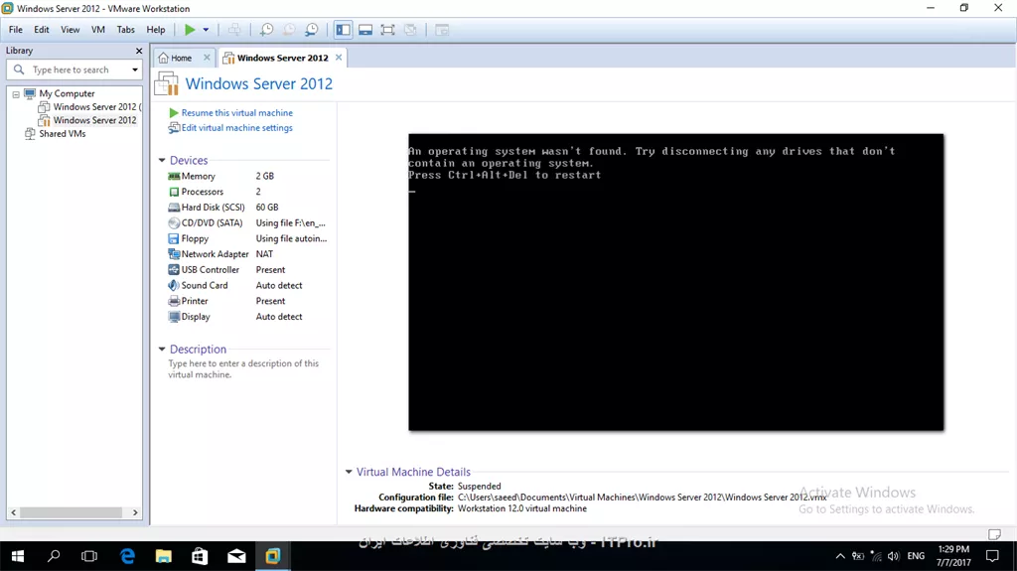The height and width of the screenshot is (571, 1017).
Task: Toggle thumbnail bar view icon
Action: (x=365, y=29)
